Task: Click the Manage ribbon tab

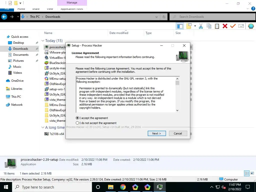Action: pos(72,2)
